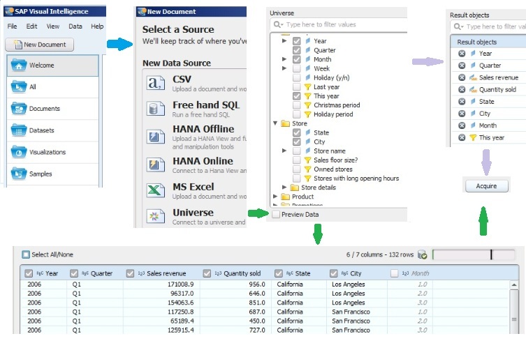The width and height of the screenshot is (526, 343).
Task: Remove City from Result objects
Action: click(x=462, y=114)
